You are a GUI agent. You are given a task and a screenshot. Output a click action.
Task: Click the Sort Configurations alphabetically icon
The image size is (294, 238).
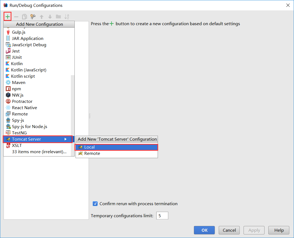67,17
